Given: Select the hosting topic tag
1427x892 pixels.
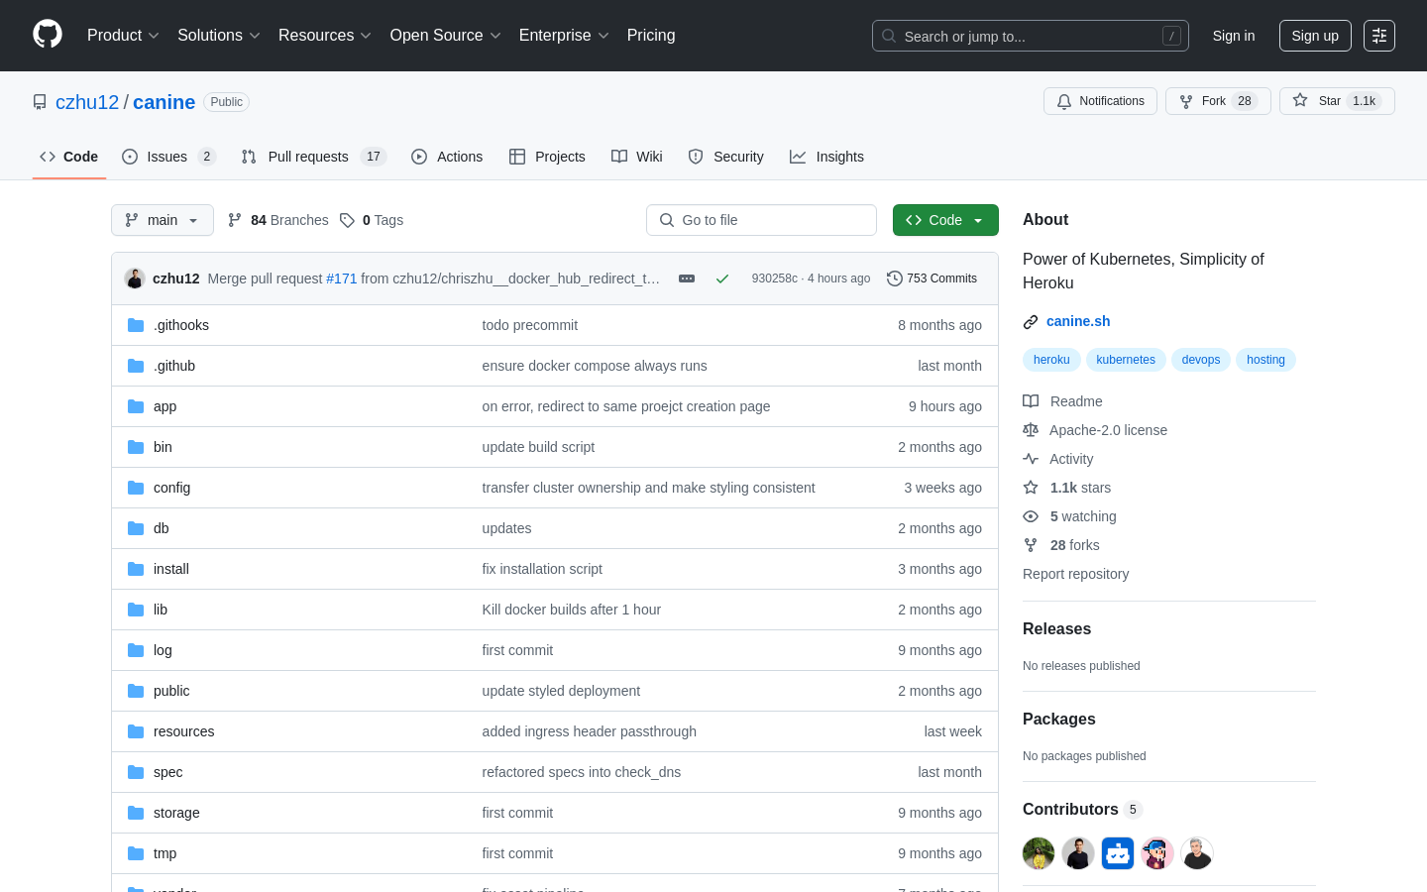Looking at the screenshot, I should coord(1265,360).
